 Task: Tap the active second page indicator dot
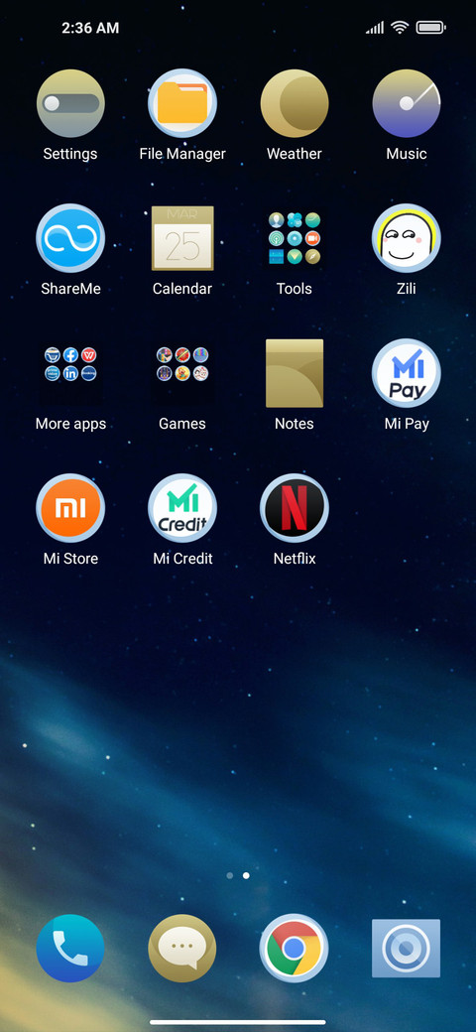click(x=246, y=876)
